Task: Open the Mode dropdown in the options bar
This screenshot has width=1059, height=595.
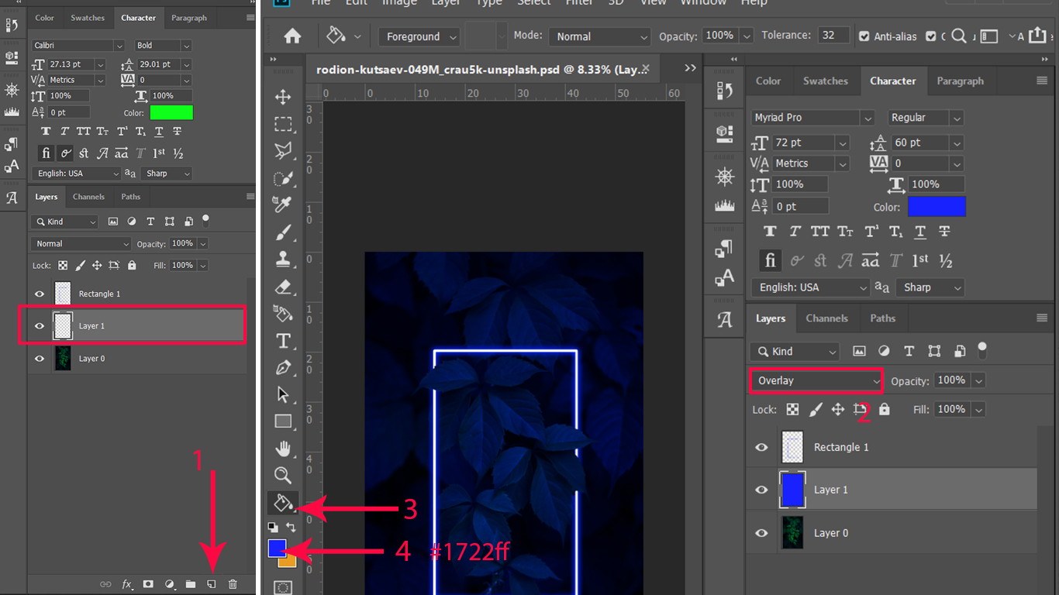Action: 599,36
